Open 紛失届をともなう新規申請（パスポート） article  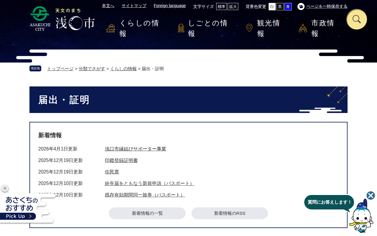tap(150, 183)
